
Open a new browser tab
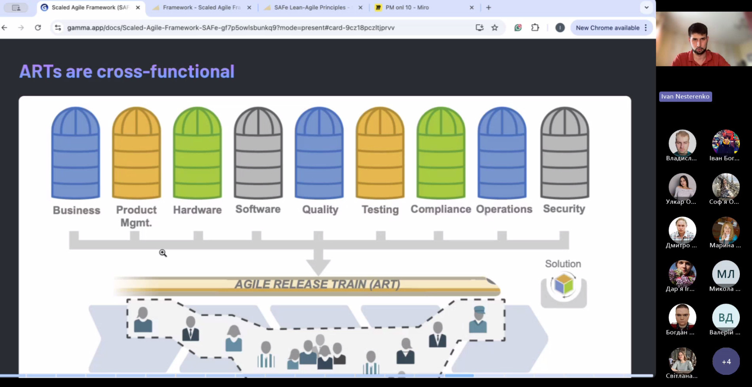(489, 7)
